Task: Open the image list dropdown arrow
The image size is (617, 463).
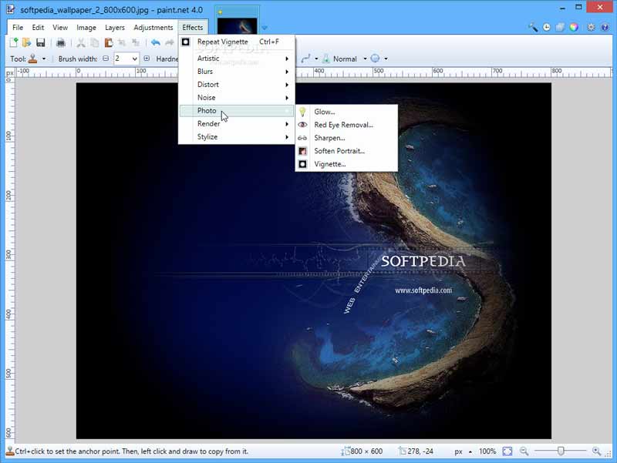Action: (x=265, y=28)
